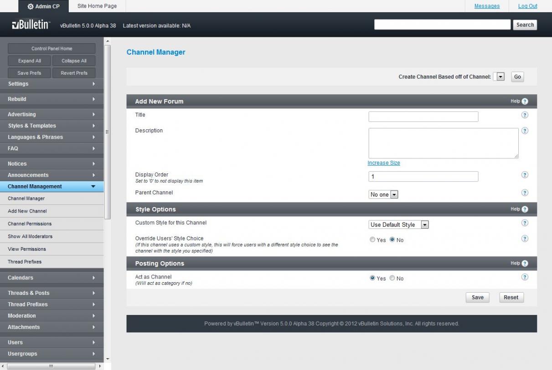Click into the Title text field

(x=423, y=117)
